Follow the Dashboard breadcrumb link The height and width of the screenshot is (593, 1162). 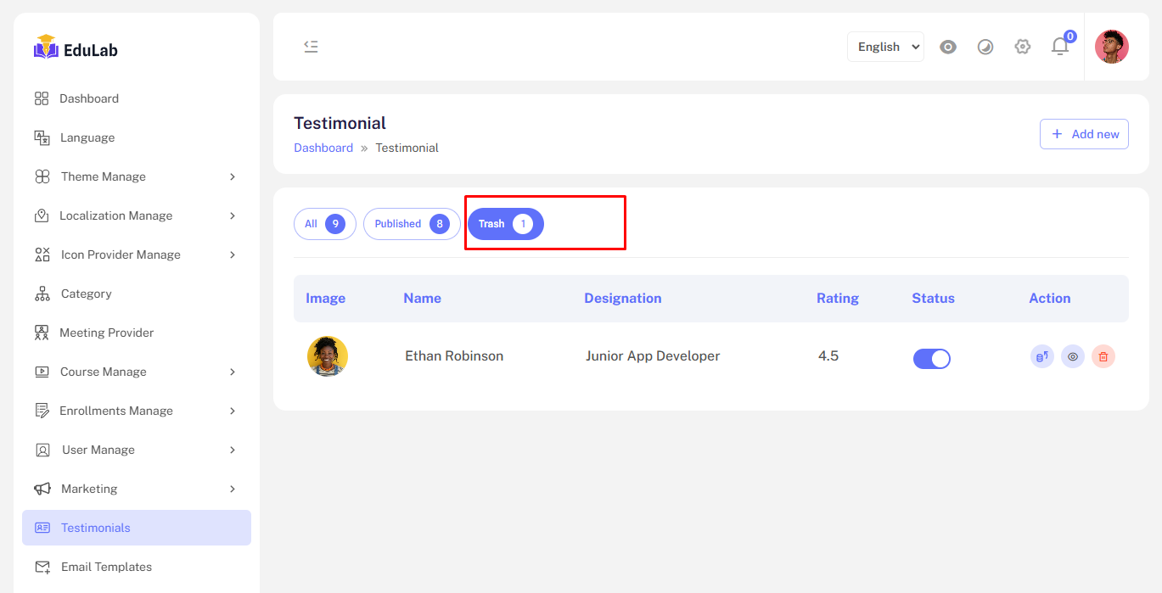(x=323, y=148)
